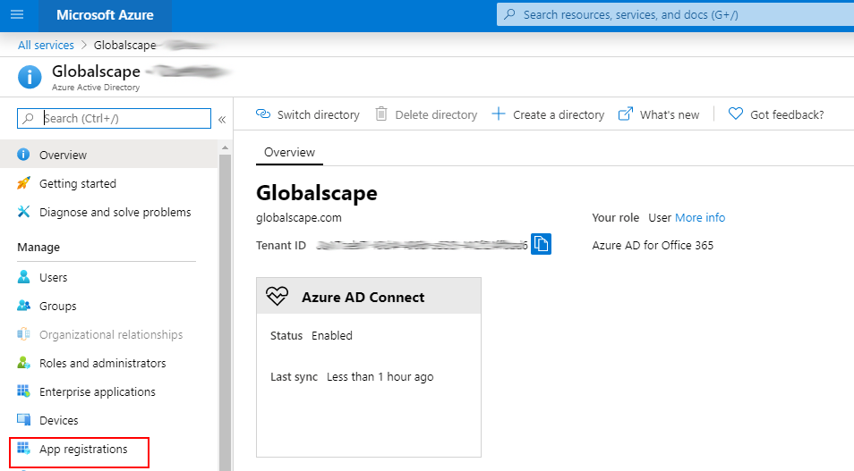Navigate to All services breadcrumb
This screenshot has height=471, width=854.
(46, 45)
